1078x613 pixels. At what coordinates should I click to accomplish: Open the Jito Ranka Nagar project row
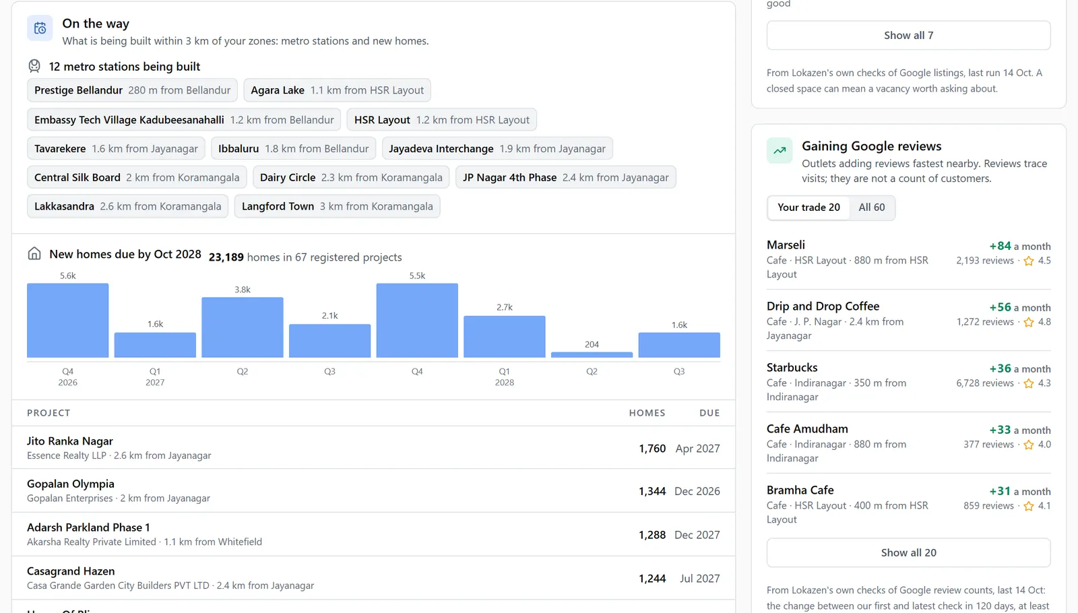(x=373, y=448)
